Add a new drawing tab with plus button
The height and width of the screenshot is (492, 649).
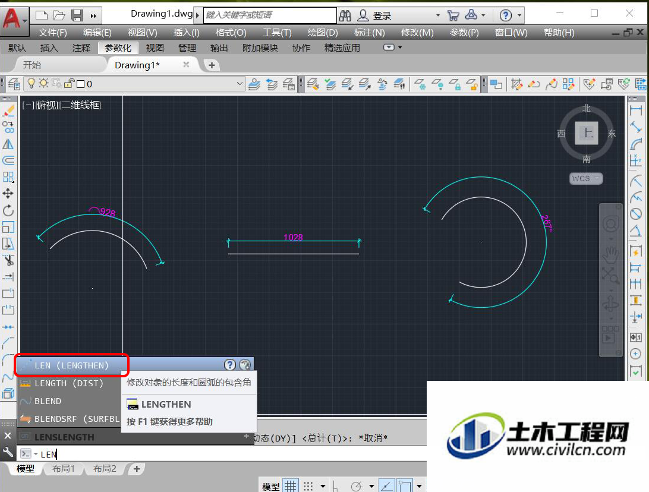pos(212,65)
